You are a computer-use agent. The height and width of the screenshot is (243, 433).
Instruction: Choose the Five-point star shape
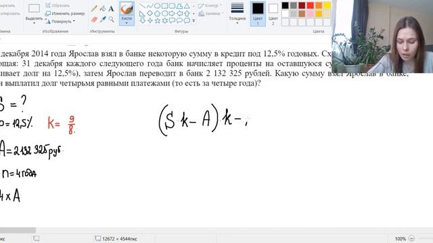[157, 20]
